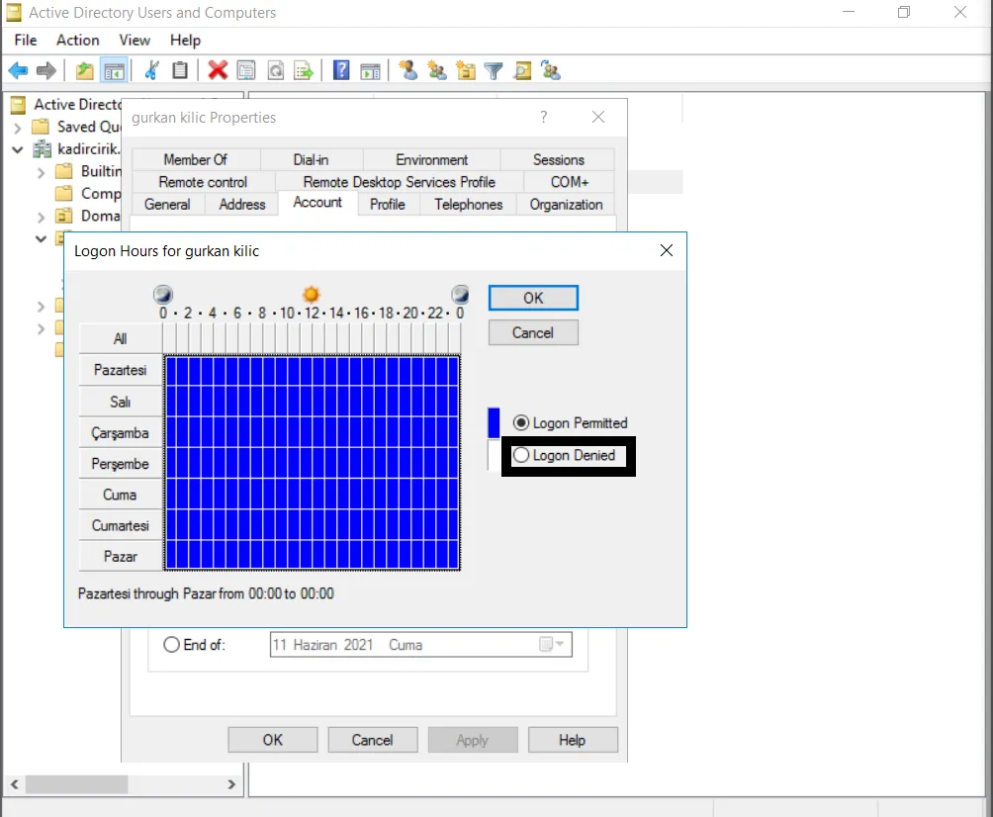Open the View menu
Image resolution: width=993 pixels, height=817 pixels.
click(x=135, y=40)
